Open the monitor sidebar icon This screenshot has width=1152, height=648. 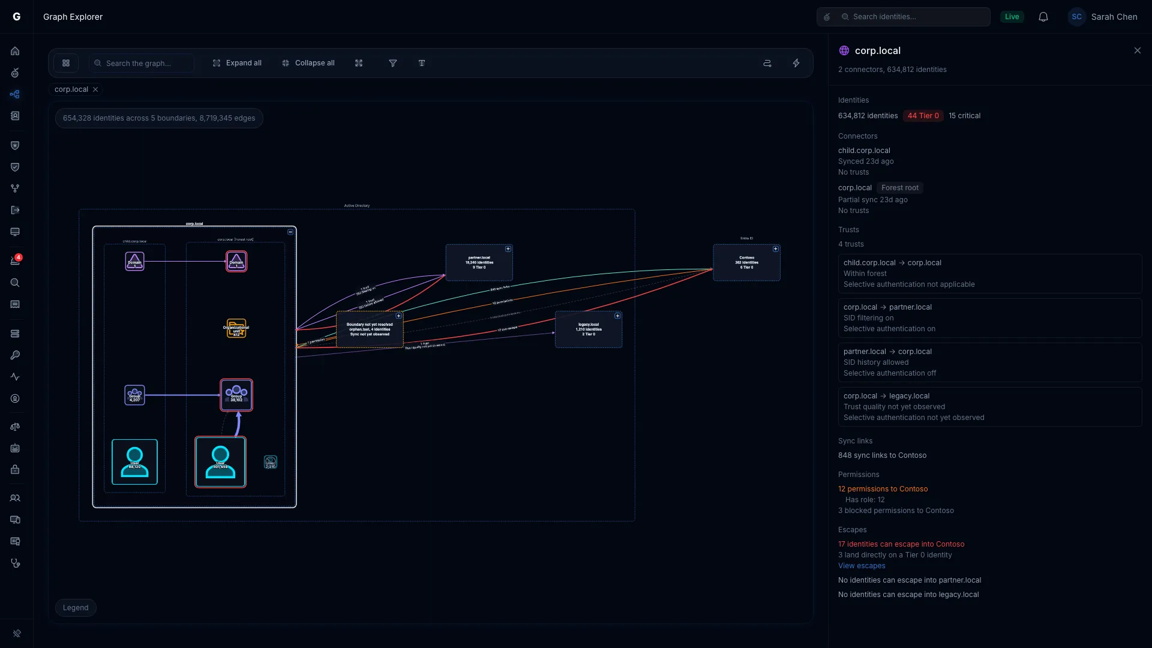15,232
